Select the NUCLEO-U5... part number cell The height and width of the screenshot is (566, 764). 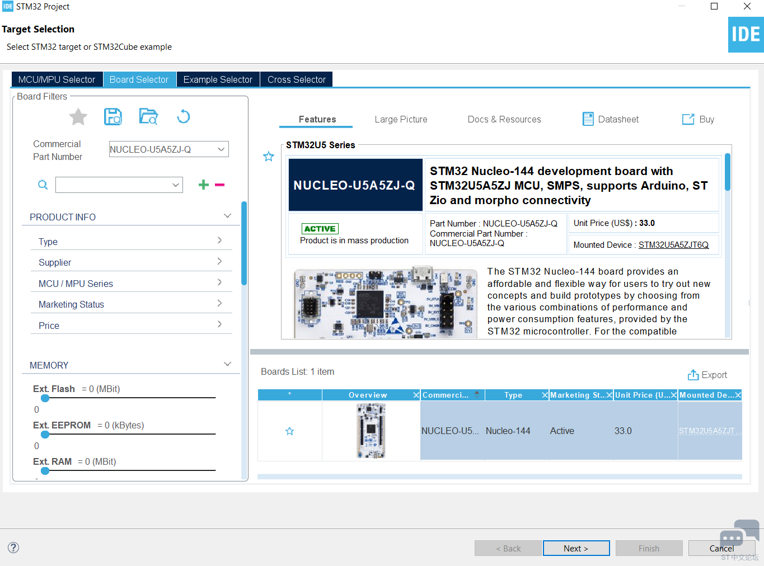pyautogui.click(x=450, y=431)
